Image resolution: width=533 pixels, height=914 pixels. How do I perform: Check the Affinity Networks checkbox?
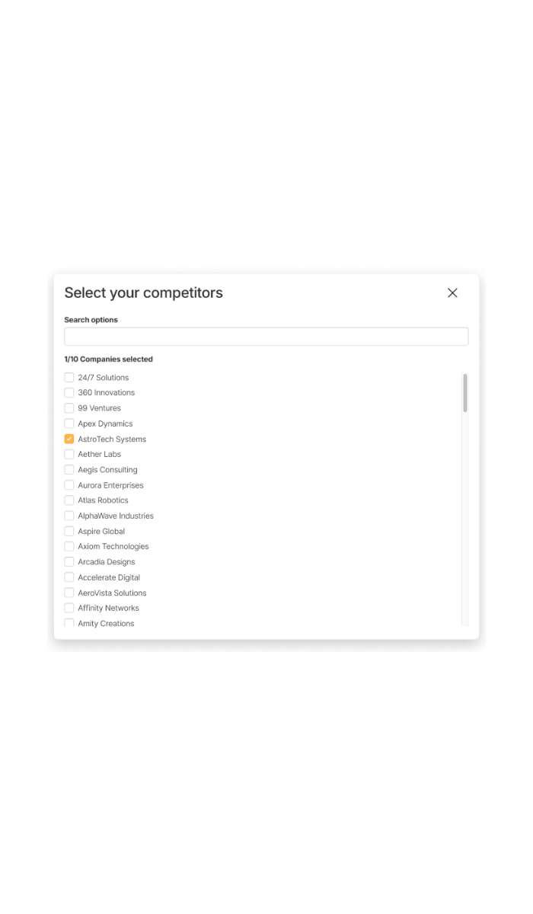[x=69, y=608]
